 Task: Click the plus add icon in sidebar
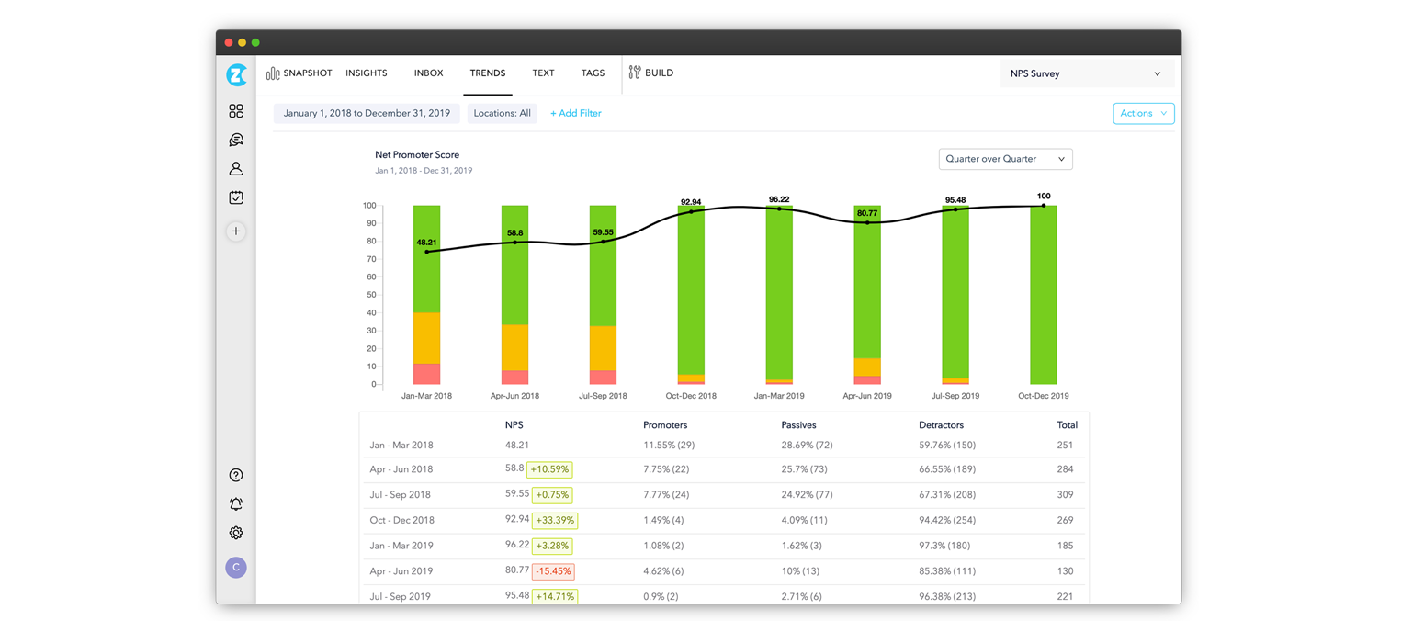(x=236, y=231)
